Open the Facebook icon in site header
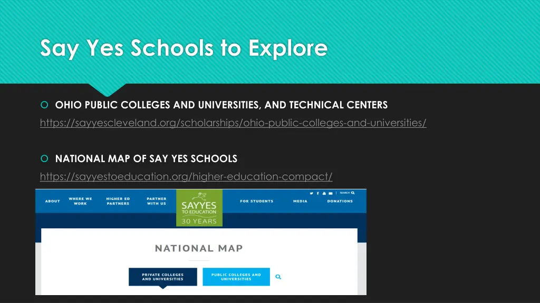This screenshot has width=540, height=303. 317,194
